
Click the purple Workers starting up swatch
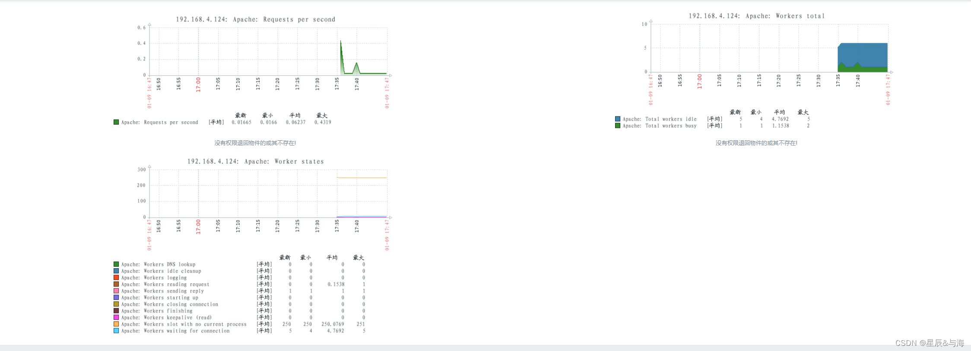click(x=116, y=297)
